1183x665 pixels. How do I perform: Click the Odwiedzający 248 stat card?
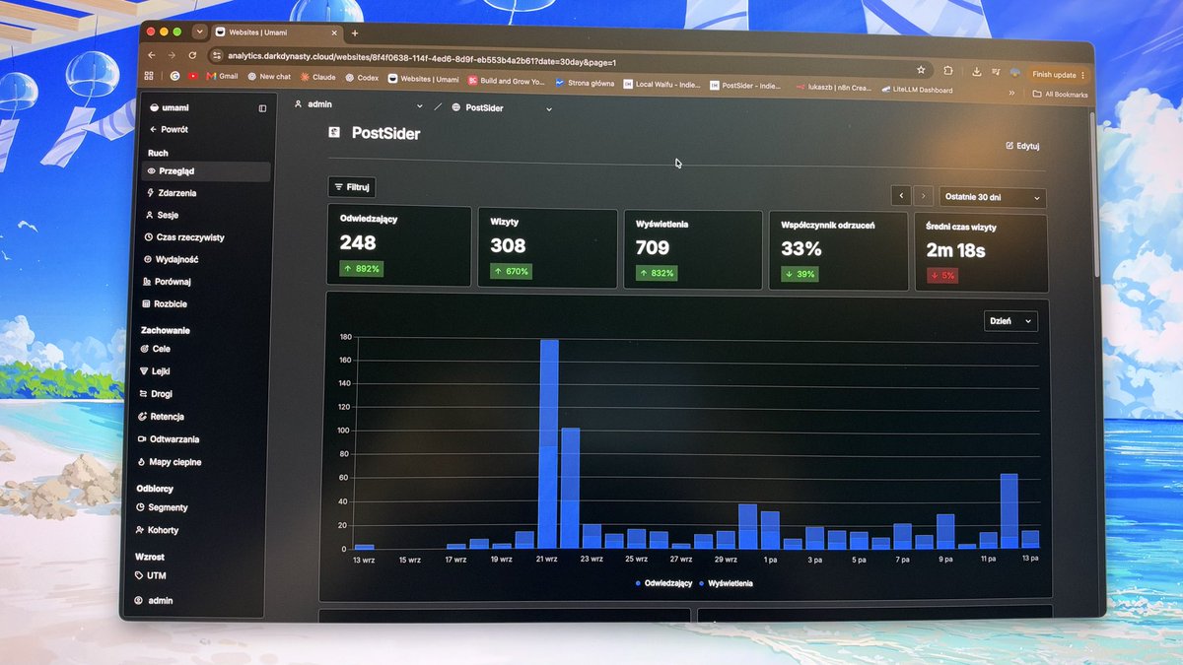[x=399, y=244]
